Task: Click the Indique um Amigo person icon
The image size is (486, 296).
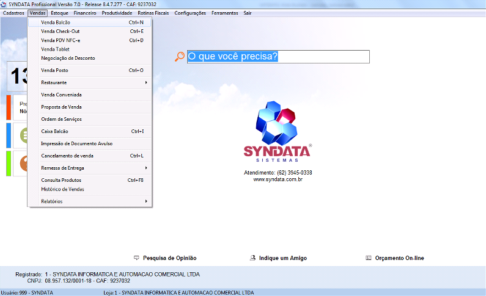Action: tap(252, 258)
